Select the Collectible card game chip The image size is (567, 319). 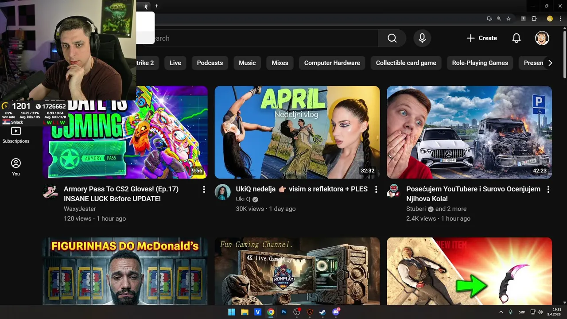(x=406, y=63)
